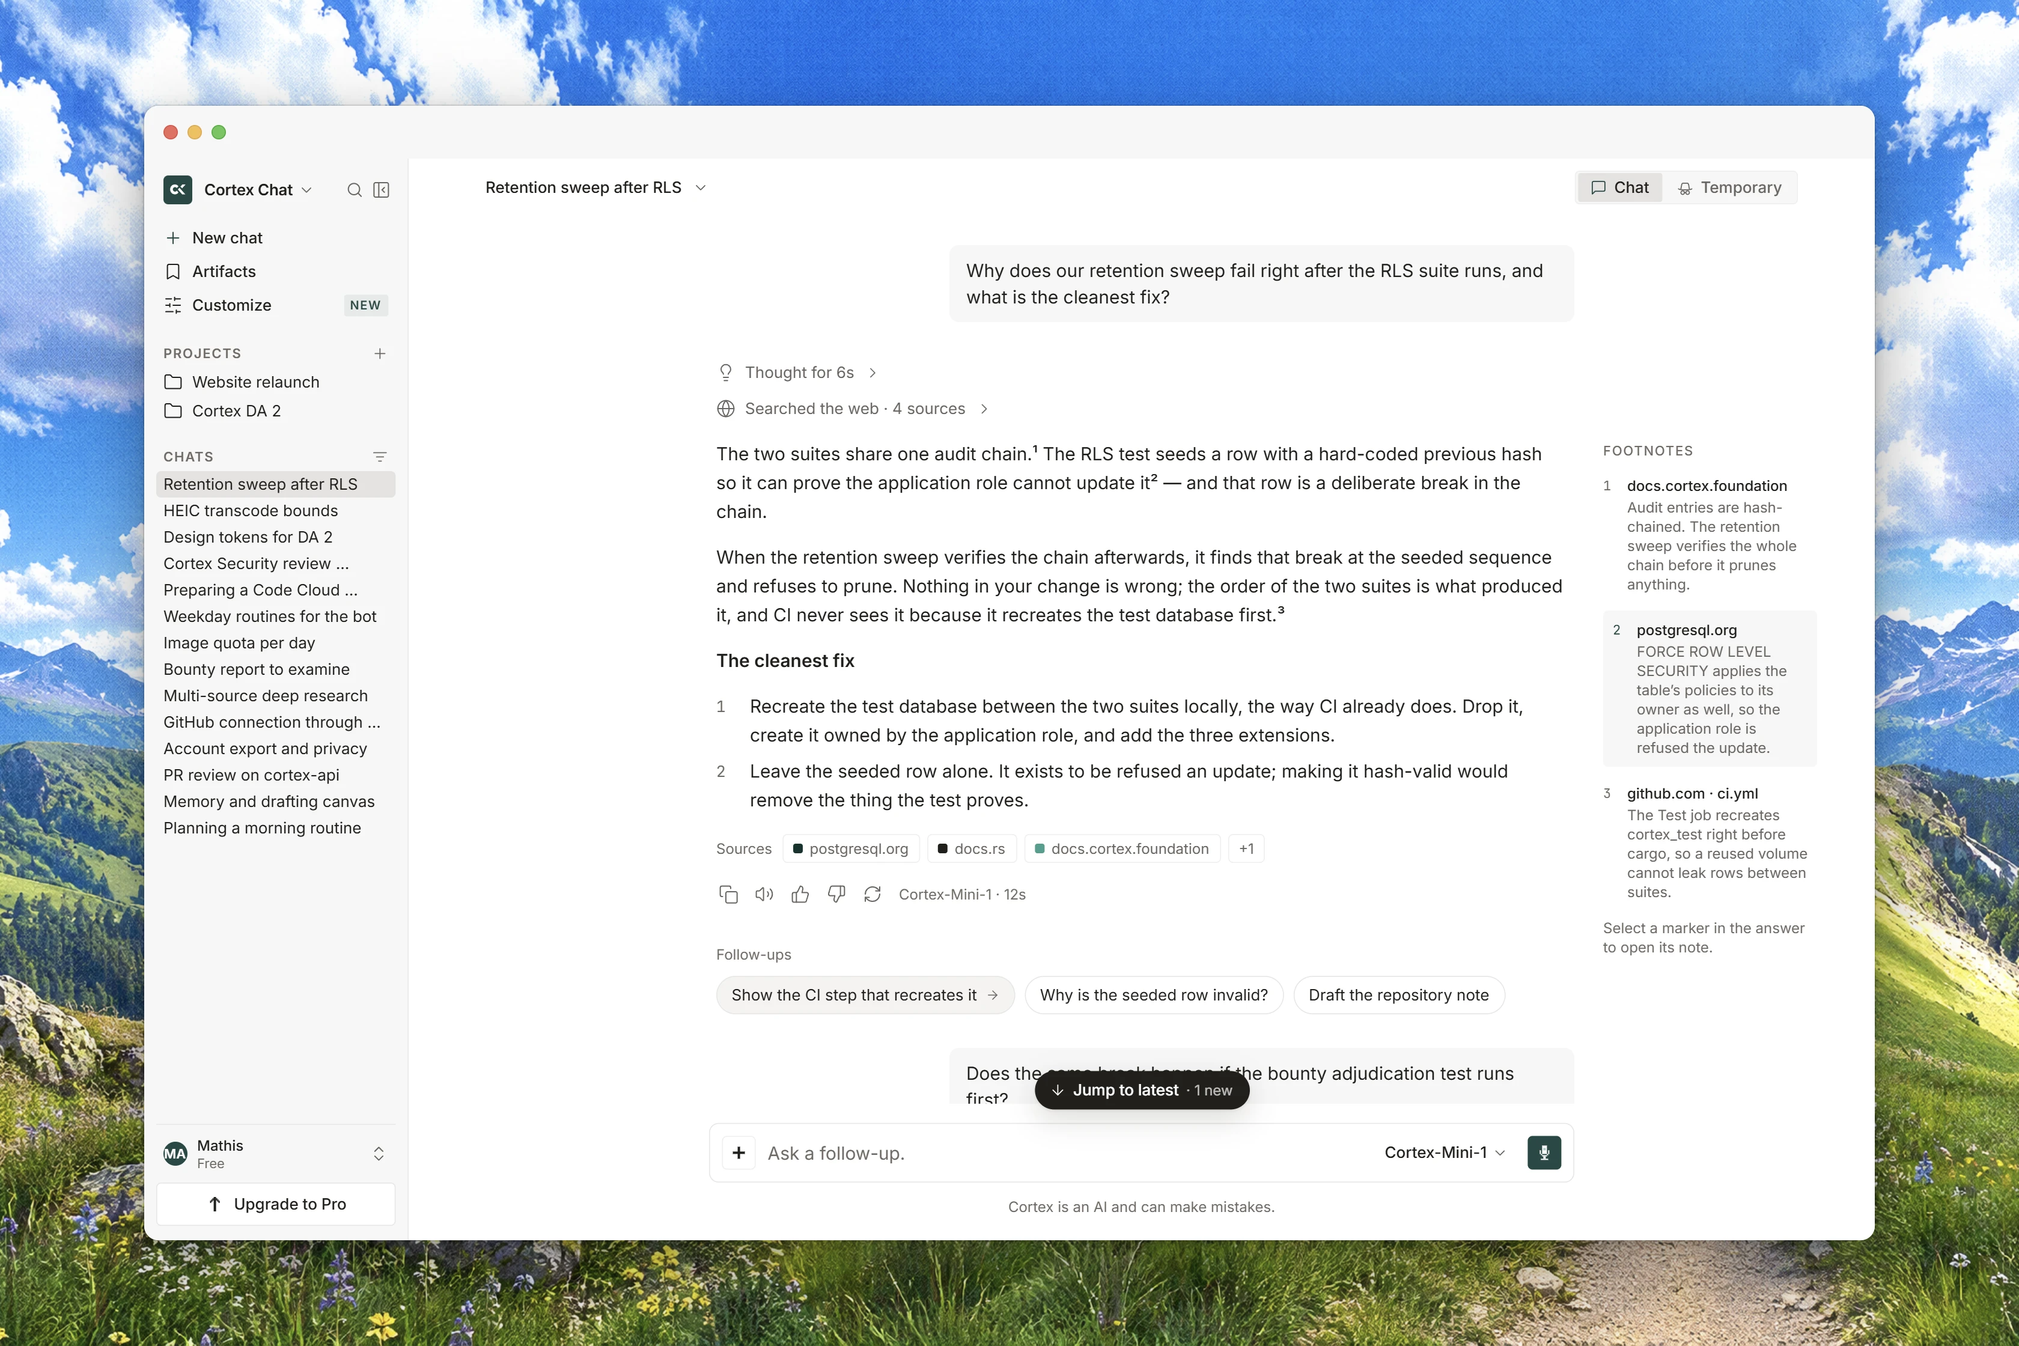The height and width of the screenshot is (1346, 2019).
Task: Open the Cortex DA 2 project folder
Action: (276, 411)
